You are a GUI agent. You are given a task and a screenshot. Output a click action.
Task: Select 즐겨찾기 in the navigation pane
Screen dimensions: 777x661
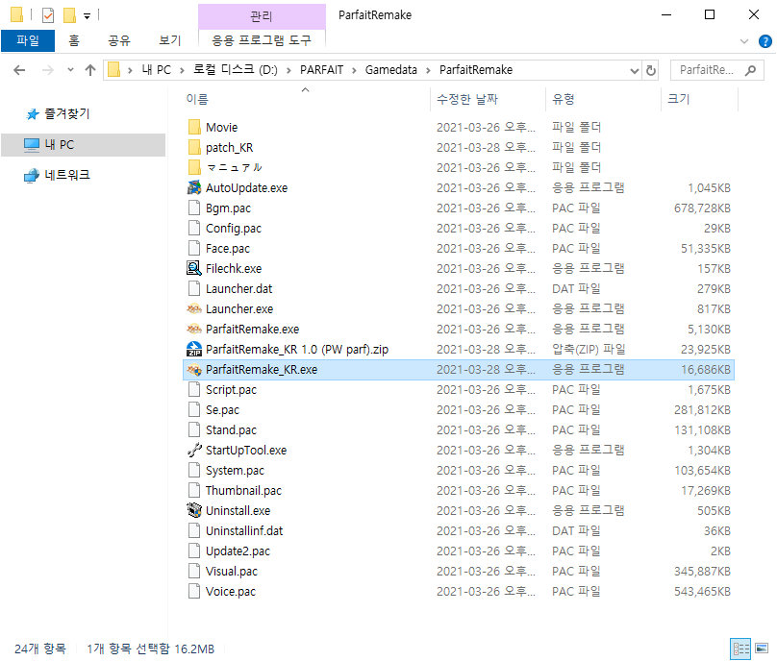click(67, 114)
